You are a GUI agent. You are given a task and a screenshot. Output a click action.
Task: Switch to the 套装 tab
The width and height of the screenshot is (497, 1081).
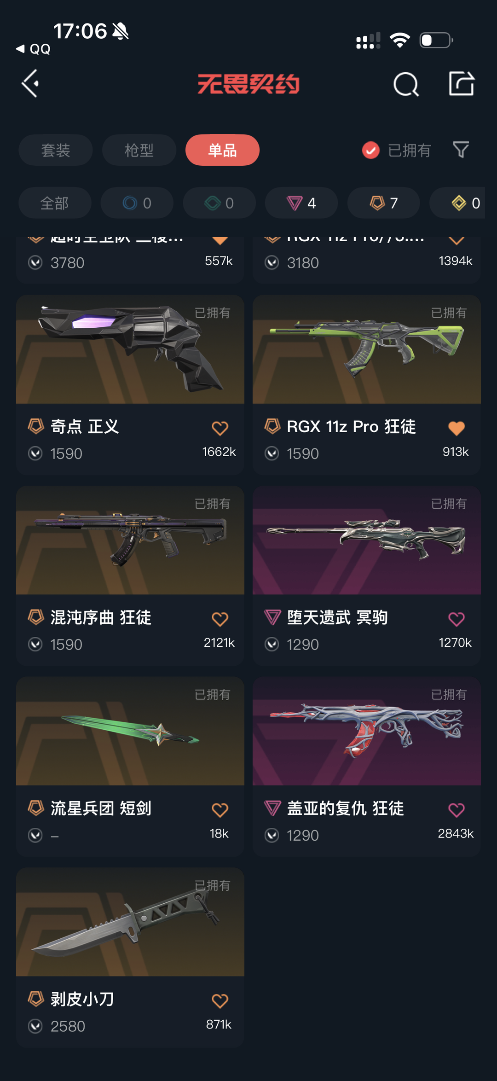[56, 150]
